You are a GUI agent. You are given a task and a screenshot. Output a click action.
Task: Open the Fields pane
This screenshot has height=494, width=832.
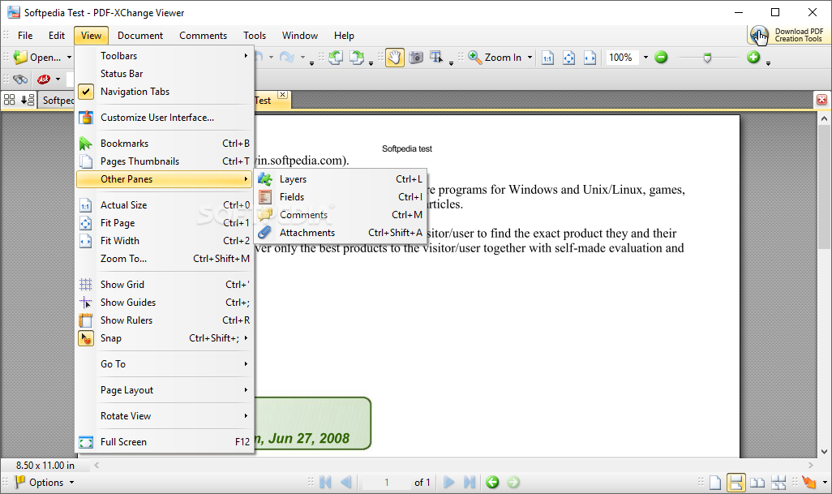(x=340, y=197)
